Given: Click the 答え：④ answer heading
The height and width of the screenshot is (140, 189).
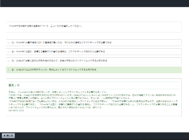Looking at the screenshot, I should (14, 85).
